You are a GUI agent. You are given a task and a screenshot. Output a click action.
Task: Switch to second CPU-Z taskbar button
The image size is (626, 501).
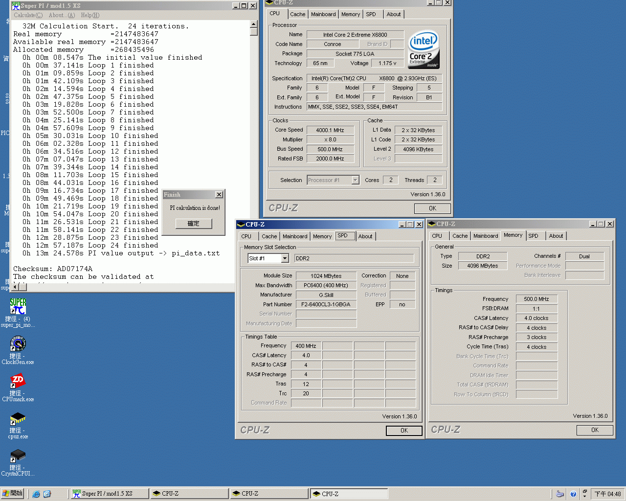point(268,494)
